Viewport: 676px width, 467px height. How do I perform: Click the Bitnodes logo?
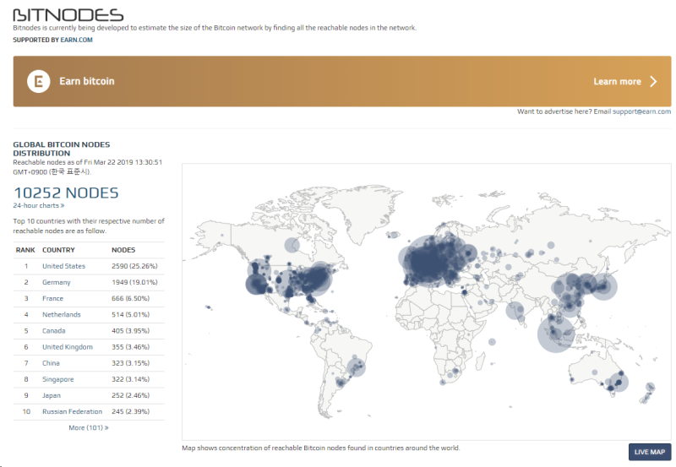point(68,15)
